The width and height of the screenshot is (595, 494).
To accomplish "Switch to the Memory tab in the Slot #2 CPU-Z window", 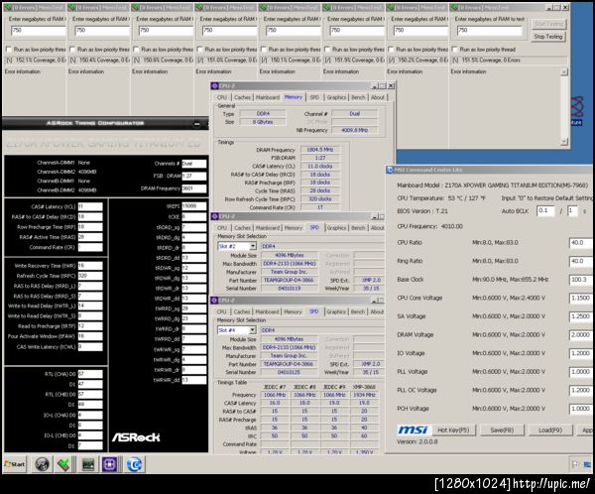I will tap(294, 228).
